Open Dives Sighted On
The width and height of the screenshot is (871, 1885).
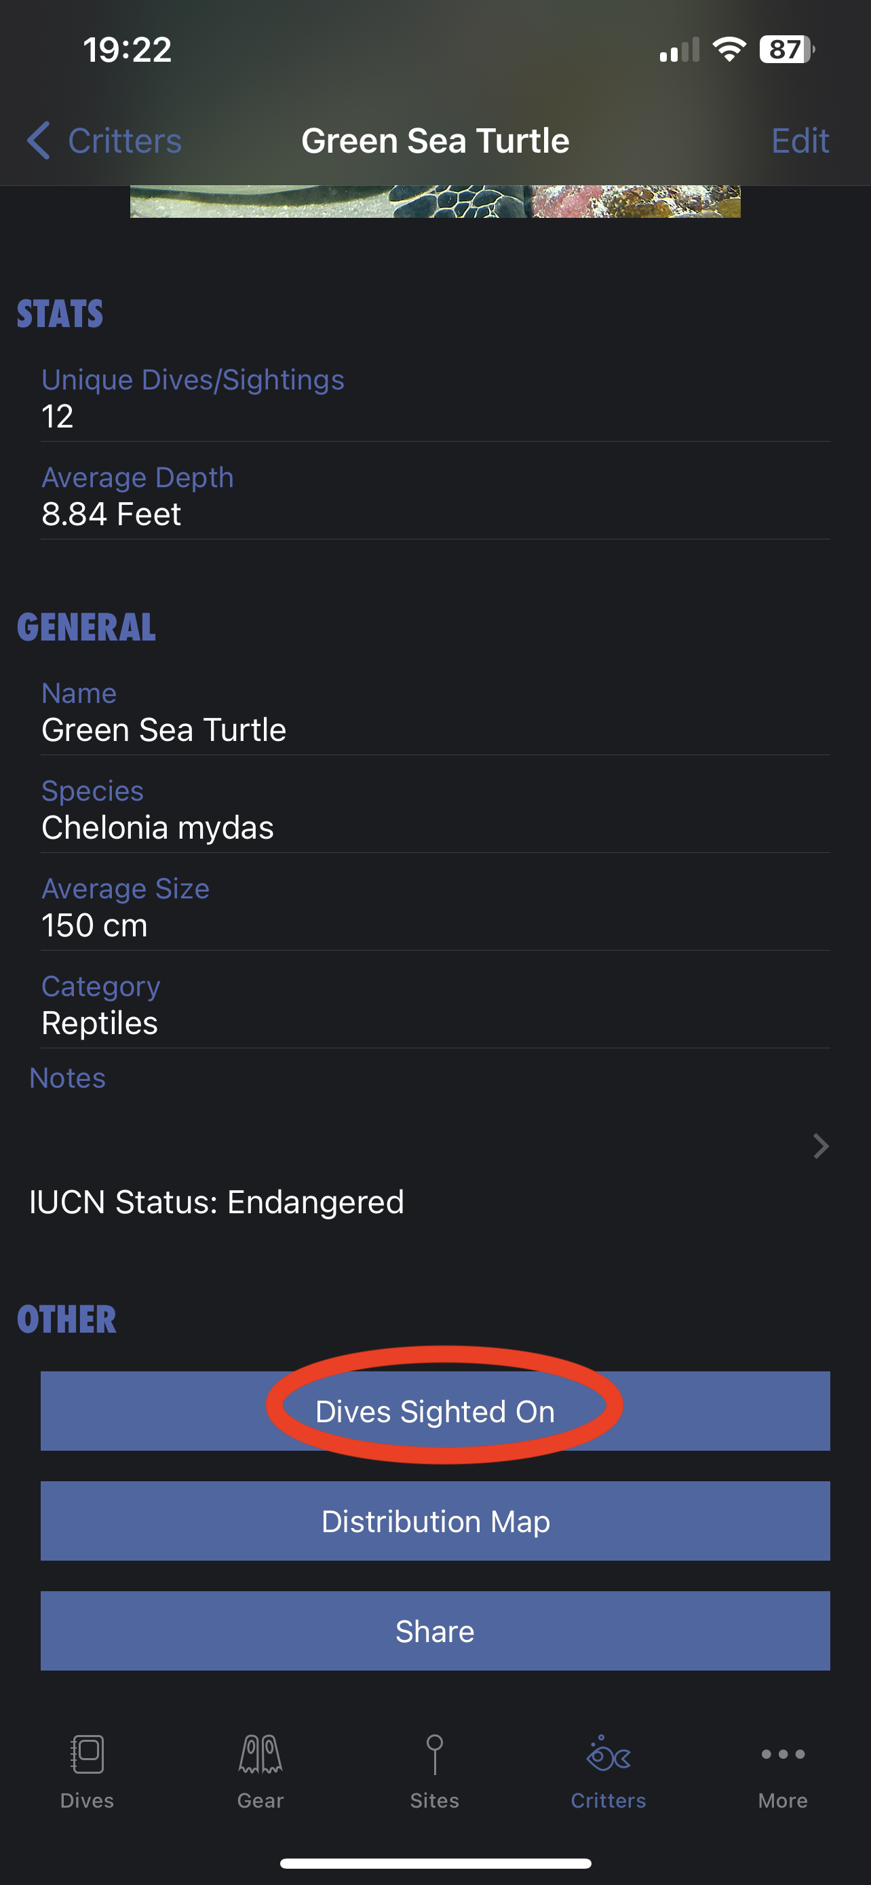435,1411
